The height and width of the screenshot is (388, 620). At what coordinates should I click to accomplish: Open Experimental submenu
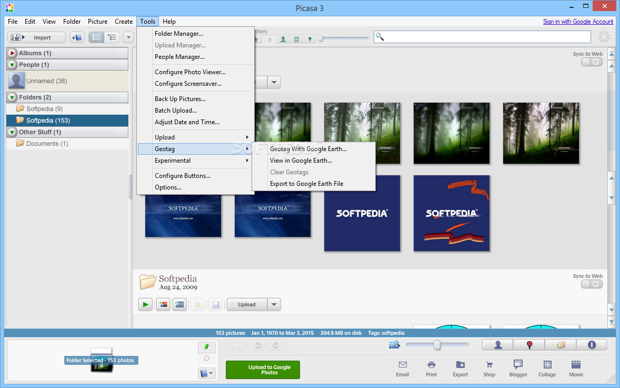[195, 161]
